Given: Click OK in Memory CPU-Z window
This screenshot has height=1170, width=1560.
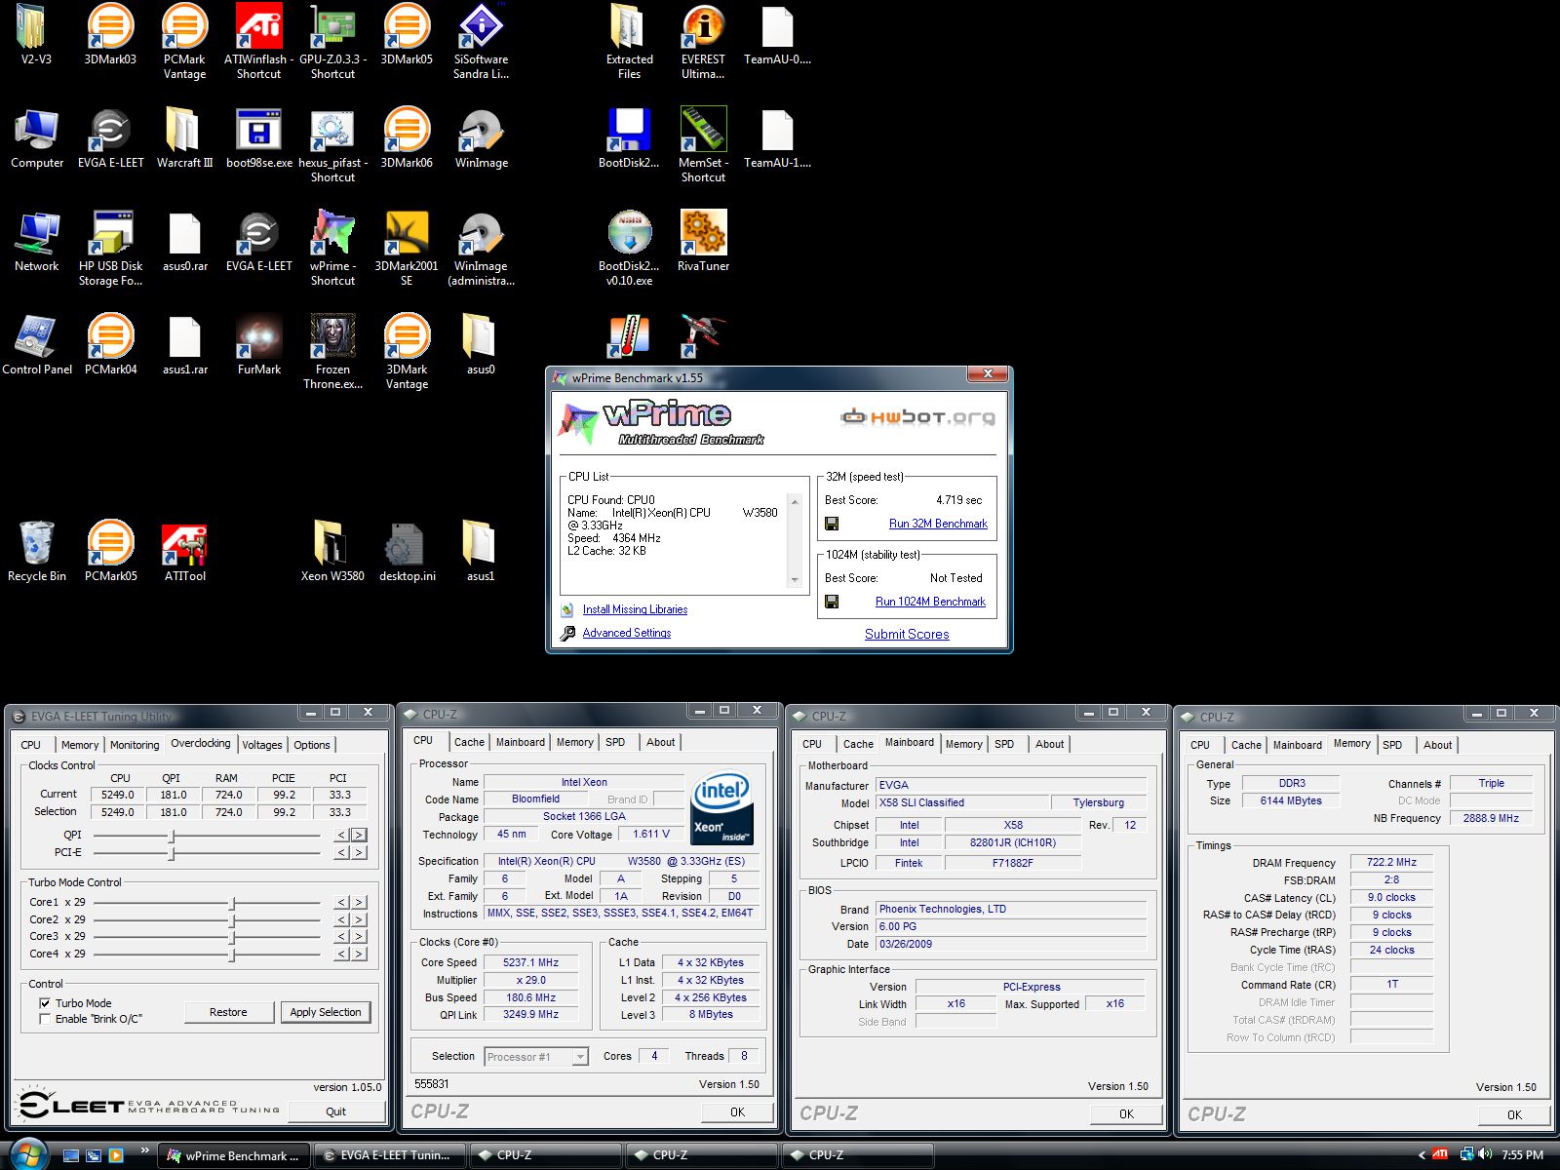Looking at the screenshot, I should point(1514,1114).
